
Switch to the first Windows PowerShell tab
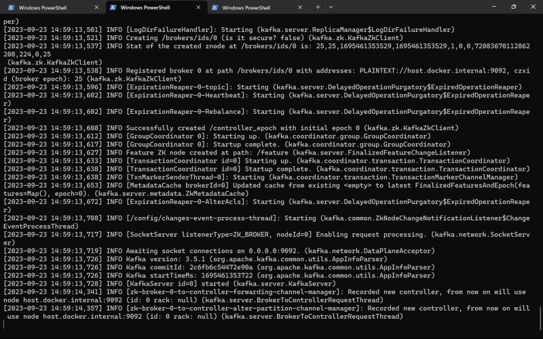click(x=54, y=7)
